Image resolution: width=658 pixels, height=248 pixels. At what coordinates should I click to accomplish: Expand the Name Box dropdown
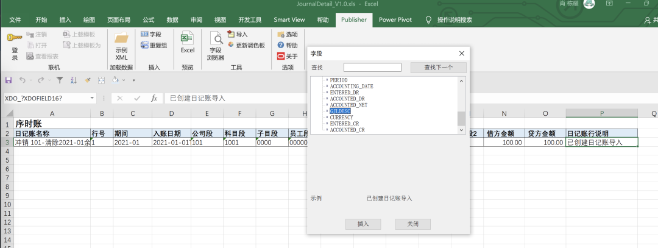click(x=93, y=98)
